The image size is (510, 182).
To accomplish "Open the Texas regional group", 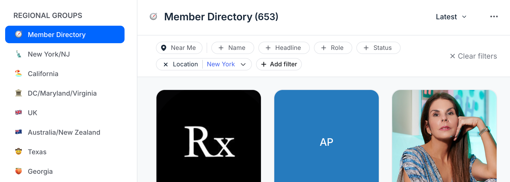I will (65, 152).
